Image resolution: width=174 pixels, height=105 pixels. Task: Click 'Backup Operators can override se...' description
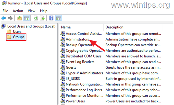pos(133,45)
